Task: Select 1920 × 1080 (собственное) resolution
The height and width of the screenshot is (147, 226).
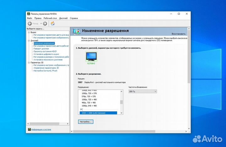Action: [98, 113]
